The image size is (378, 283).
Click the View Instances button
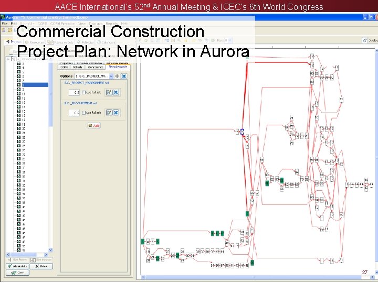point(41,260)
